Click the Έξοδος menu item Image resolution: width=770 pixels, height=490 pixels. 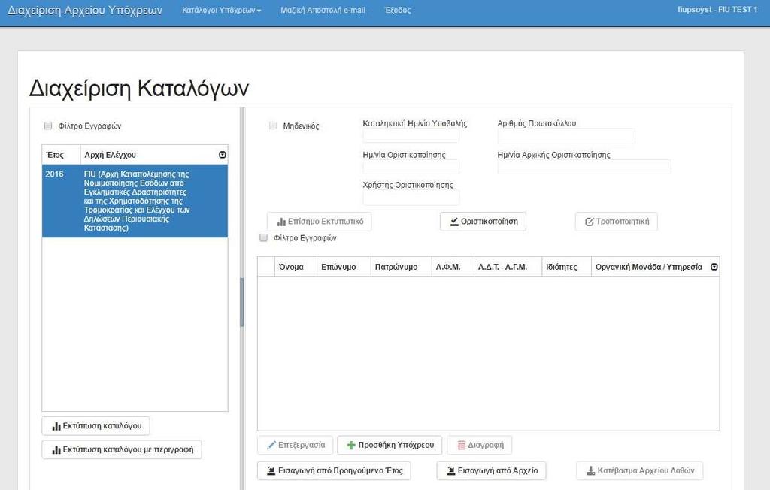[x=397, y=10]
